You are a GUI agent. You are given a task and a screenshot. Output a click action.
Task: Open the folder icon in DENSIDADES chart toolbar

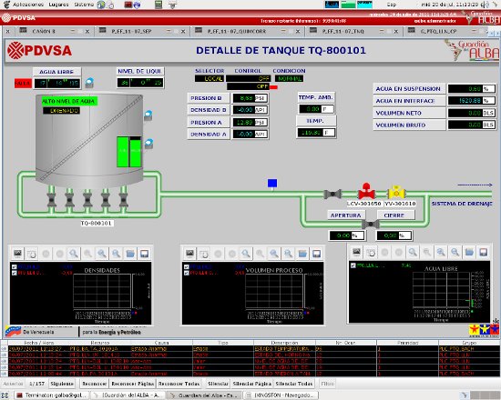click(130, 254)
